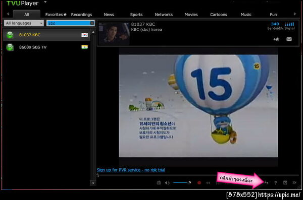Open Sign up for PVR service link
This screenshot has height=200, width=303.
pyautogui.click(x=131, y=170)
